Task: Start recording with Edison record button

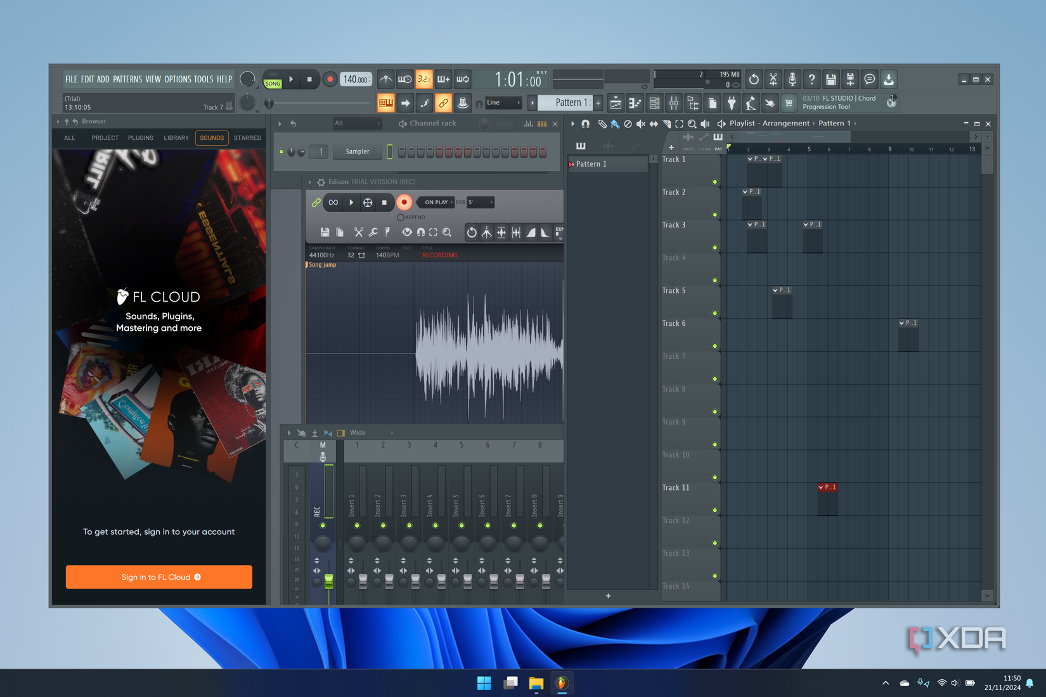Action: pyautogui.click(x=404, y=202)
